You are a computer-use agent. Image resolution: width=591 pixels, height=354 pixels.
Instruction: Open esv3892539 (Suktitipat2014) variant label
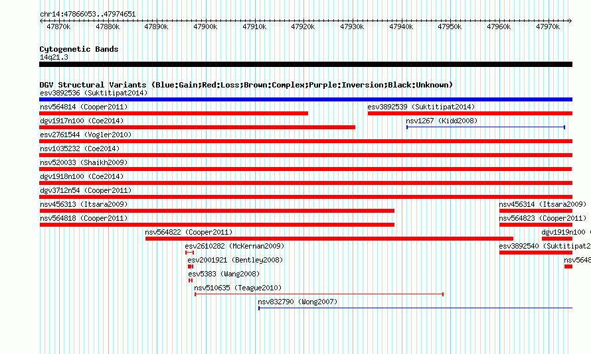(x=421, y=107)
